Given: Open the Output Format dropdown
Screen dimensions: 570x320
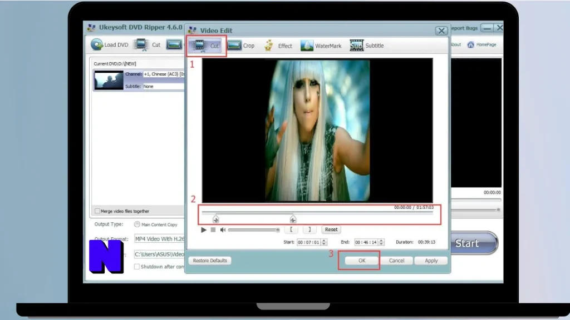Looking at the screenshot, I should [x=160, y=239].
